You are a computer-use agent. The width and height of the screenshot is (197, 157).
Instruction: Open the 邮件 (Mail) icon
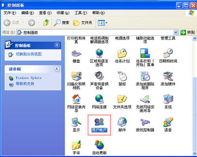pos(122,122)
